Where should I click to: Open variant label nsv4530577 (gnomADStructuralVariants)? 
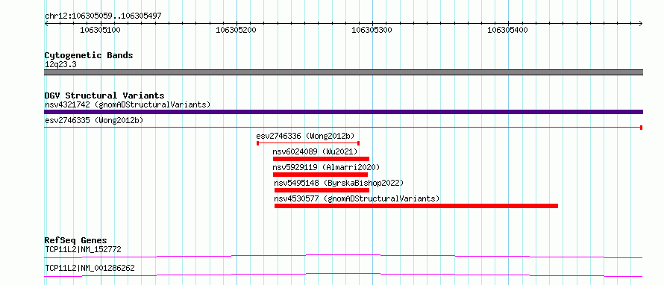pyautogui.click(x=357, y=198)
